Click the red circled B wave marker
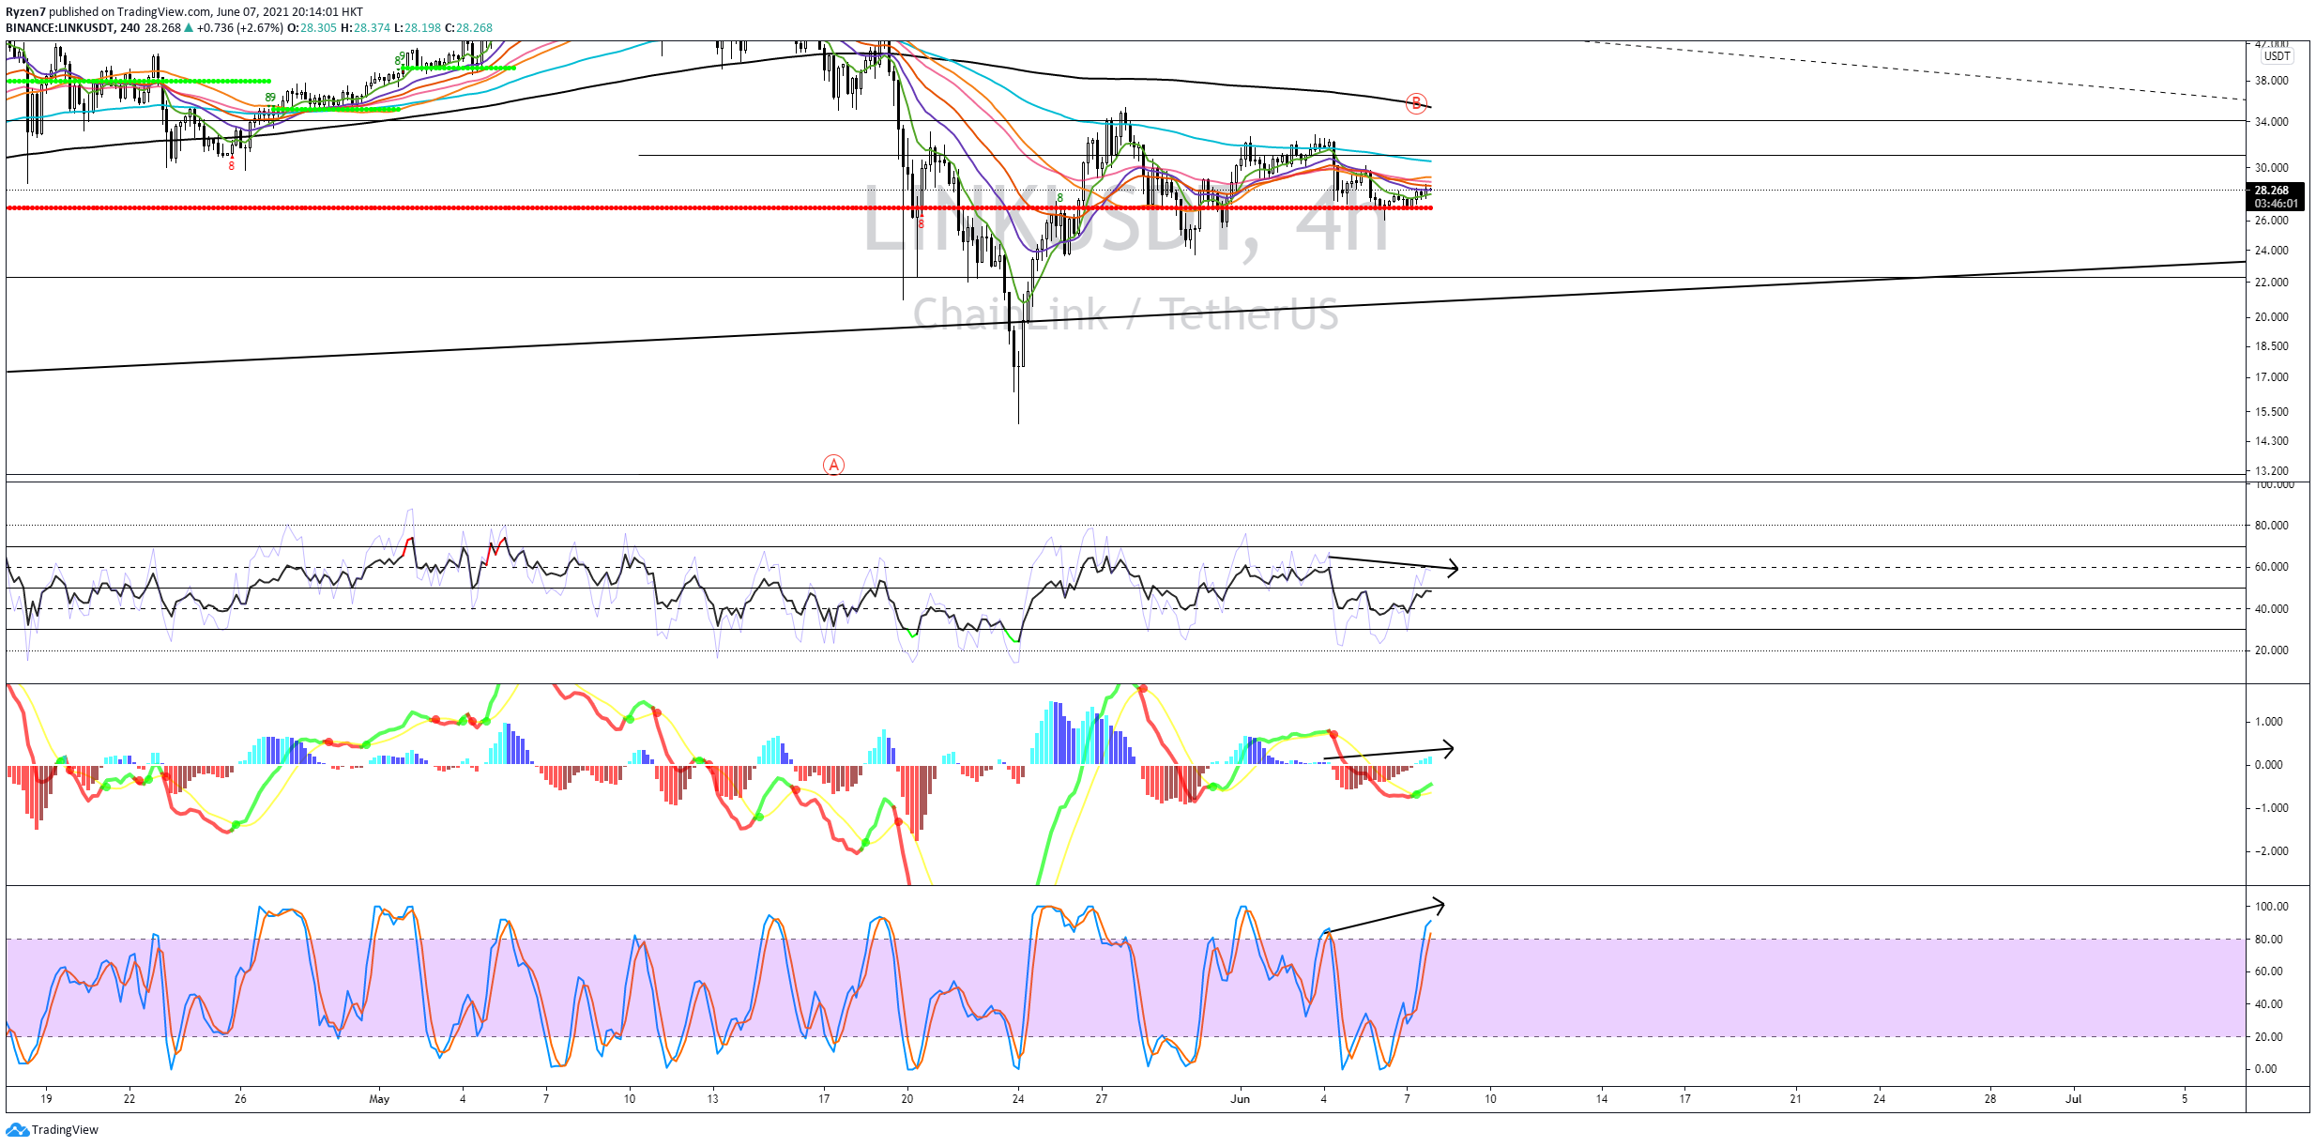The image size is (2316, 1147). pyautogui.click(x=1416, y=104)
